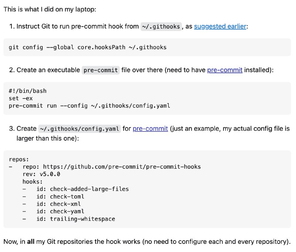Click the check-xml hook id

click(65, 204)
